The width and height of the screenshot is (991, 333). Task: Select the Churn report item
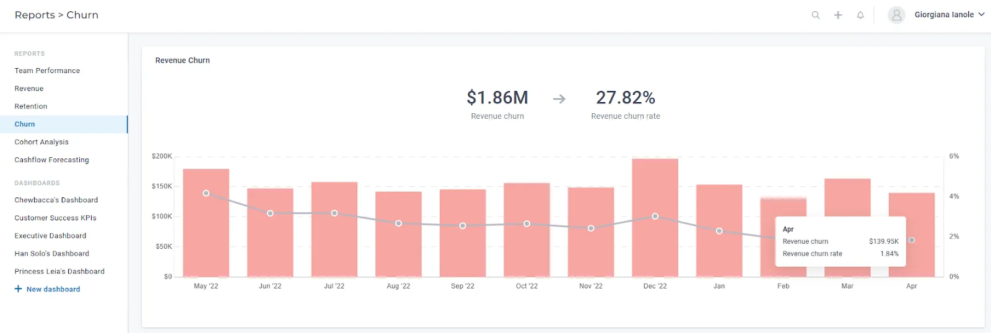click(64, 124)
